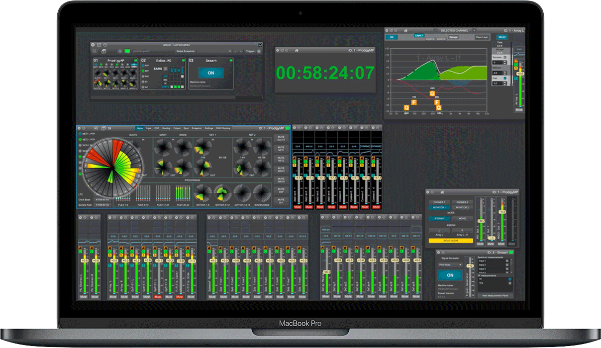Switch to the Input tab
601x348 pixels.
(x=149, y=128)
